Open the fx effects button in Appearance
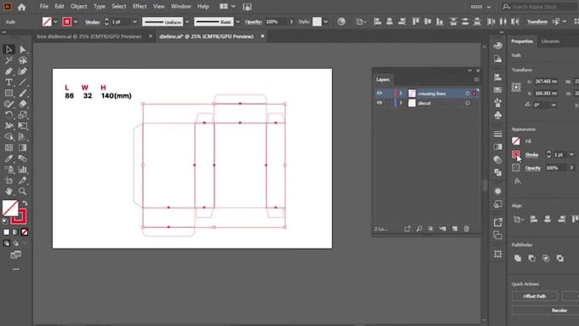Viewport: 579px width, 326px height. [518, 181]
